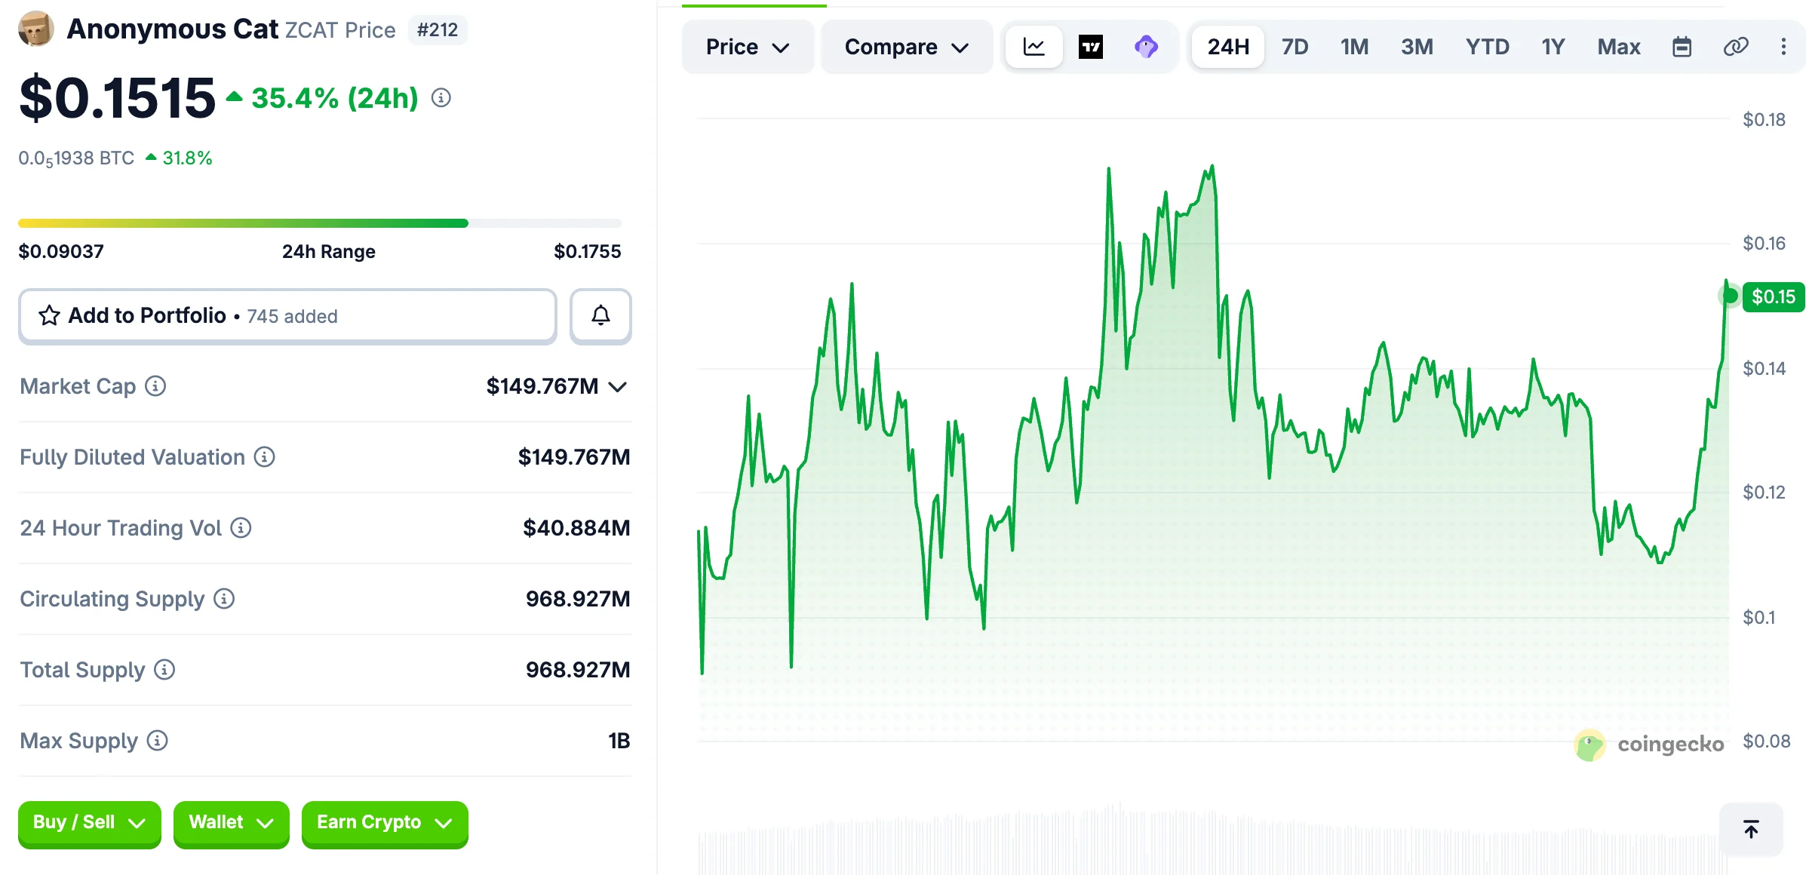Screen dimensions: 1806x875
Task: Click the 24 Hour Trading Vol info icon
Action: click(241, 528)
